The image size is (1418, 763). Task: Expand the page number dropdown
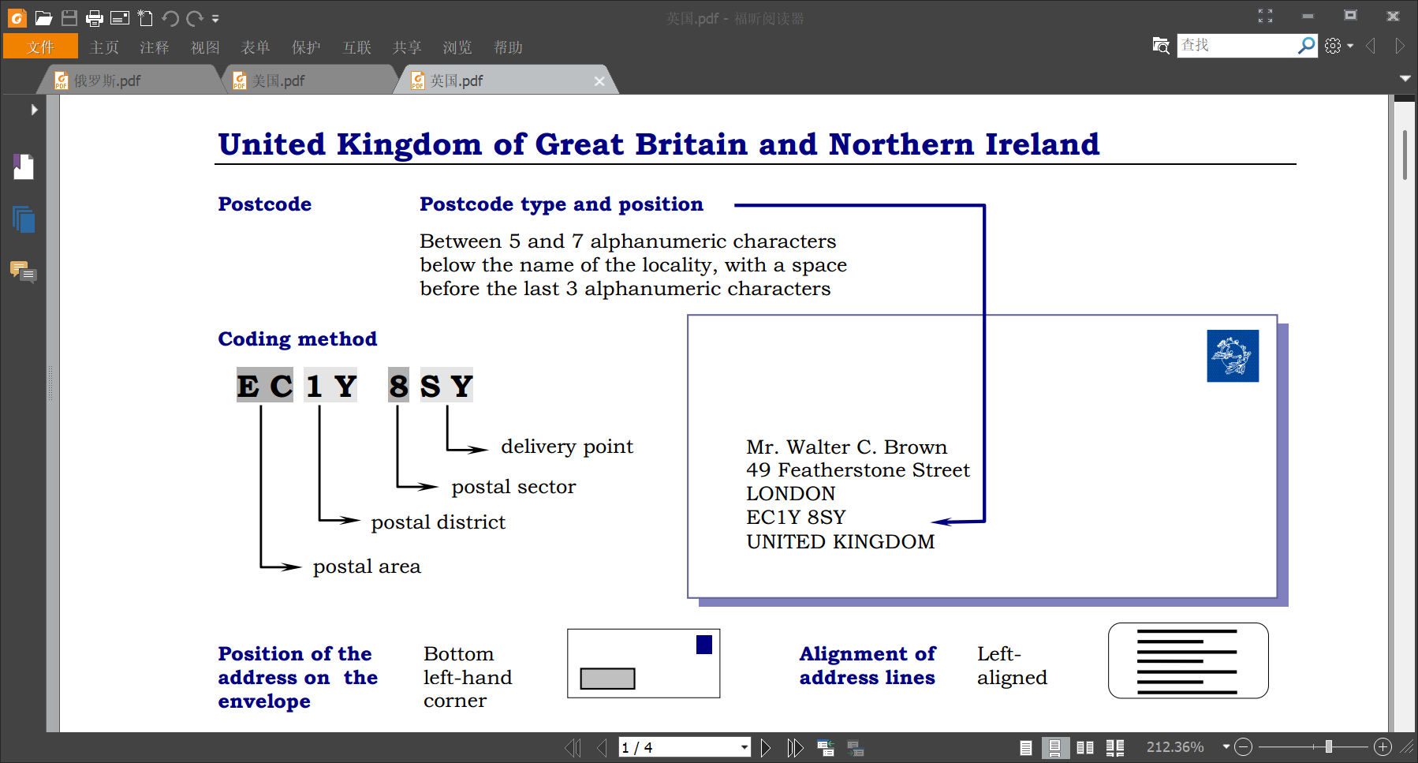(x=744, y=747)
